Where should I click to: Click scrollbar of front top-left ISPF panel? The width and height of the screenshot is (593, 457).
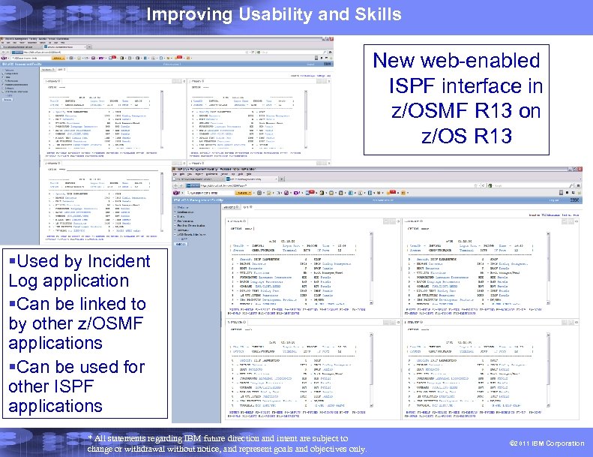(371, 269)
